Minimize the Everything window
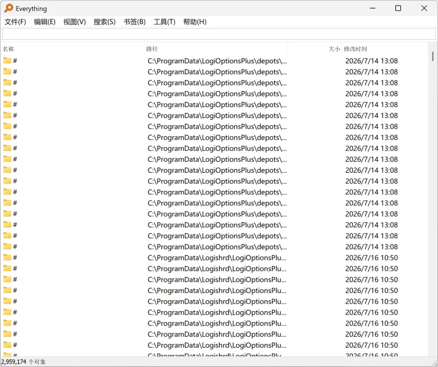438x367 pixels. pos(372,9)
